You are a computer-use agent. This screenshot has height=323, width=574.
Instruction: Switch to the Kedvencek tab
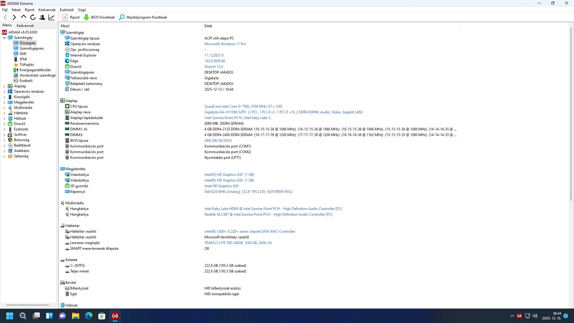(x=25, y=26)
